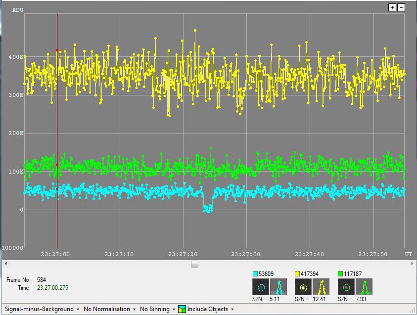The width and height of the screenshot is (417, 315).
Task: Click the green star PSF profile icon
Action: pyautogui.click(x=365, y=287)
